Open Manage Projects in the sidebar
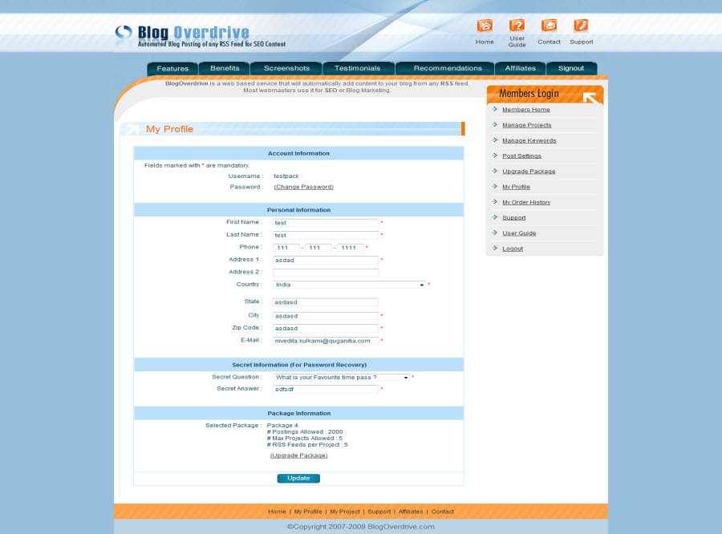 527,125
